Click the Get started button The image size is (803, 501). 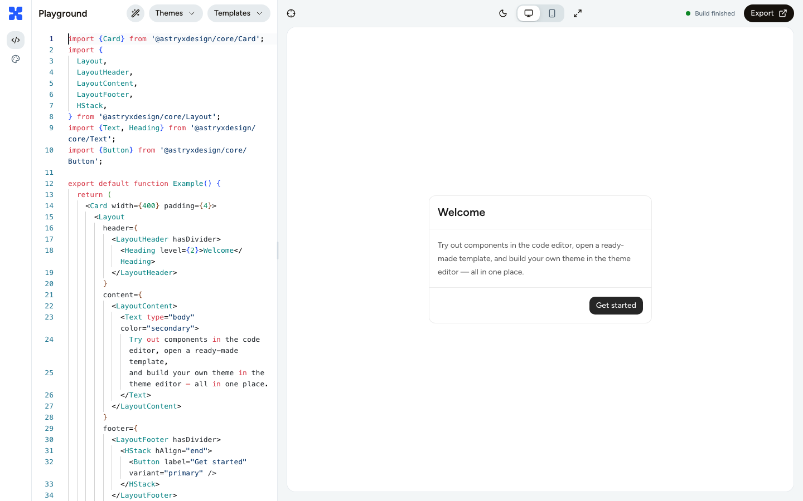616,306
